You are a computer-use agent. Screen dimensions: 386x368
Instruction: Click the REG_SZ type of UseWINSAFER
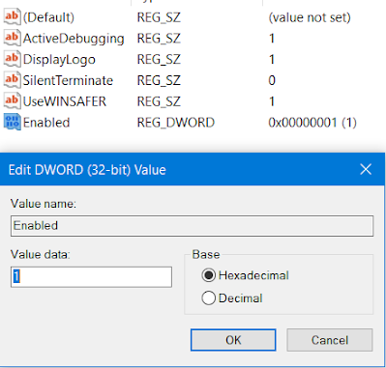[x=159, y=101]
